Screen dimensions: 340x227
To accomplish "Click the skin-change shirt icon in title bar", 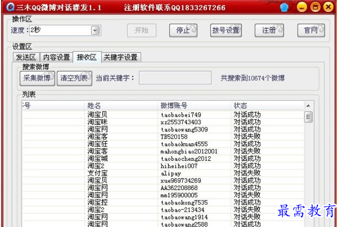I will click(x=284, y=7).
